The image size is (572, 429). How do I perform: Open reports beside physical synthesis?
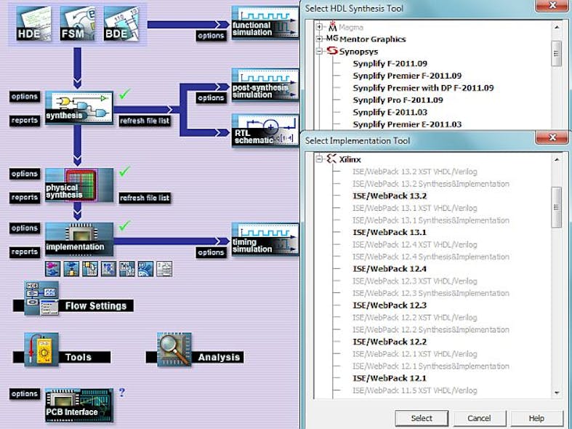point(25,197)
